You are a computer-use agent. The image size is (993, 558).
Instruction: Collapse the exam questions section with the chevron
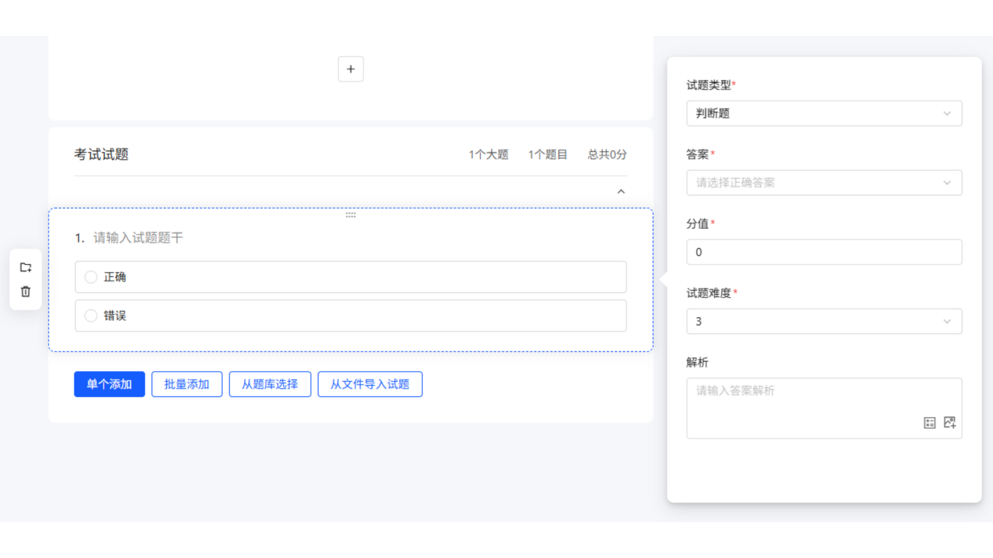tap(621, 192)
